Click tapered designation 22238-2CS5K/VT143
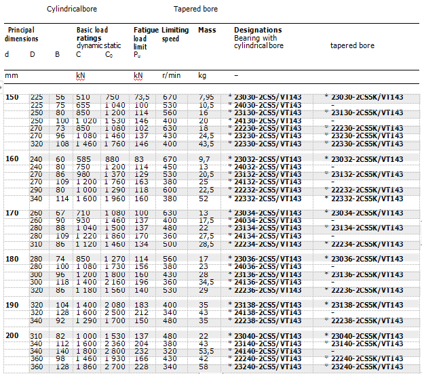Viewport: 422px width, 374px height. point(367,320)
